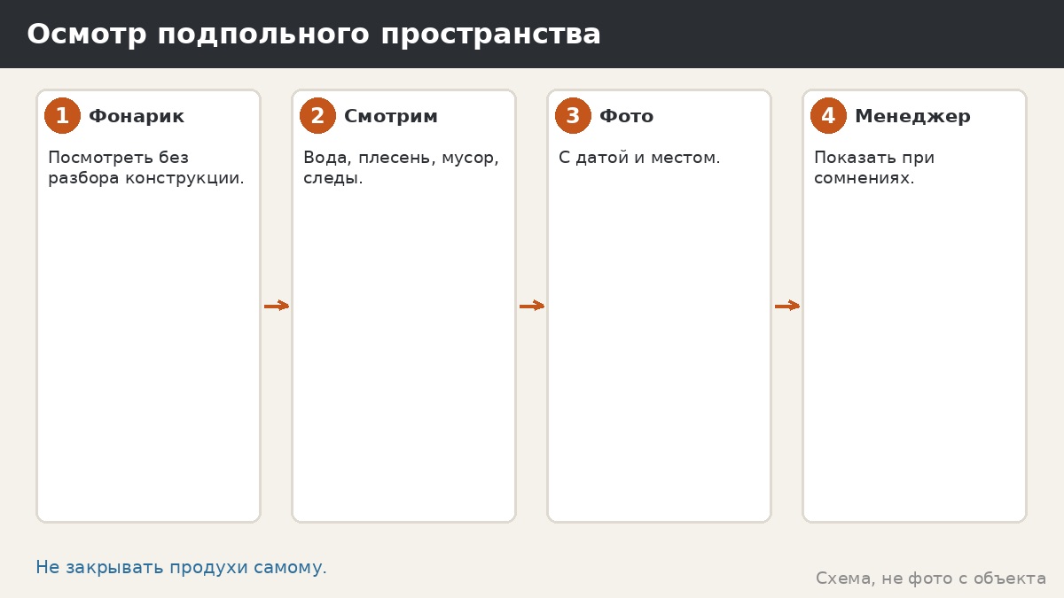This screenshot has height=598, width=1064.
Task: Click the arrow between Фото and Менеджер
Action: pos(787,306)
